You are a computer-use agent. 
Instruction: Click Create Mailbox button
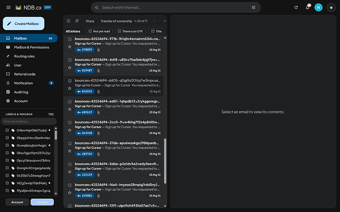(24, 24)
